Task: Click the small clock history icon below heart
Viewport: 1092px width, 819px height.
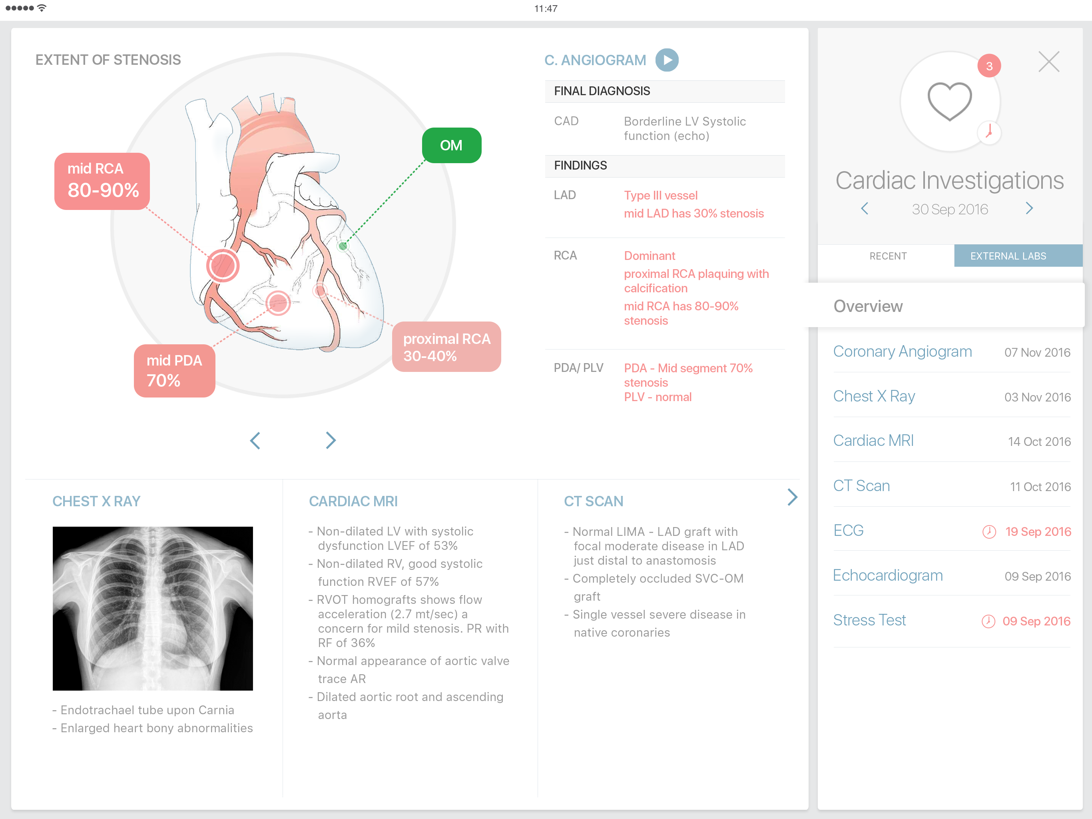Action: (x=989, y=132)
